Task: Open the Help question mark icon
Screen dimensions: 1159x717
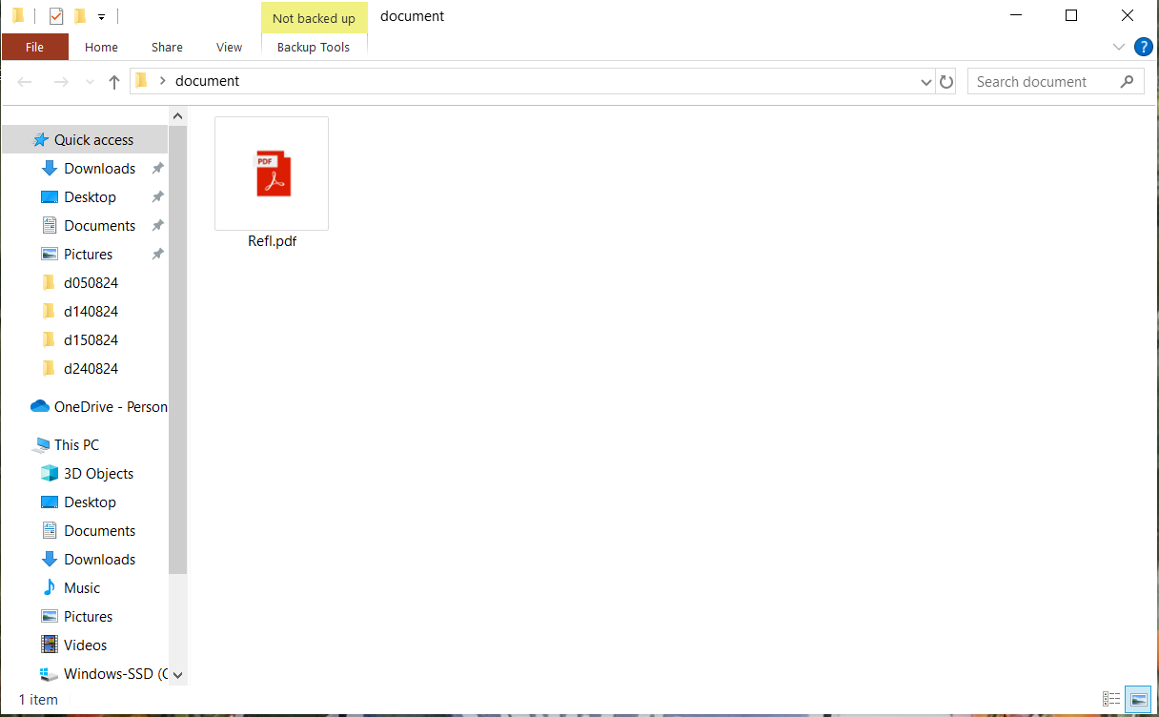Action: point(1144,47)
